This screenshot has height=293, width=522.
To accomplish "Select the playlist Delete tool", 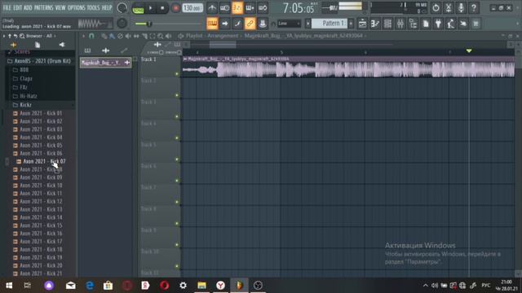I will tap(120, 36).
